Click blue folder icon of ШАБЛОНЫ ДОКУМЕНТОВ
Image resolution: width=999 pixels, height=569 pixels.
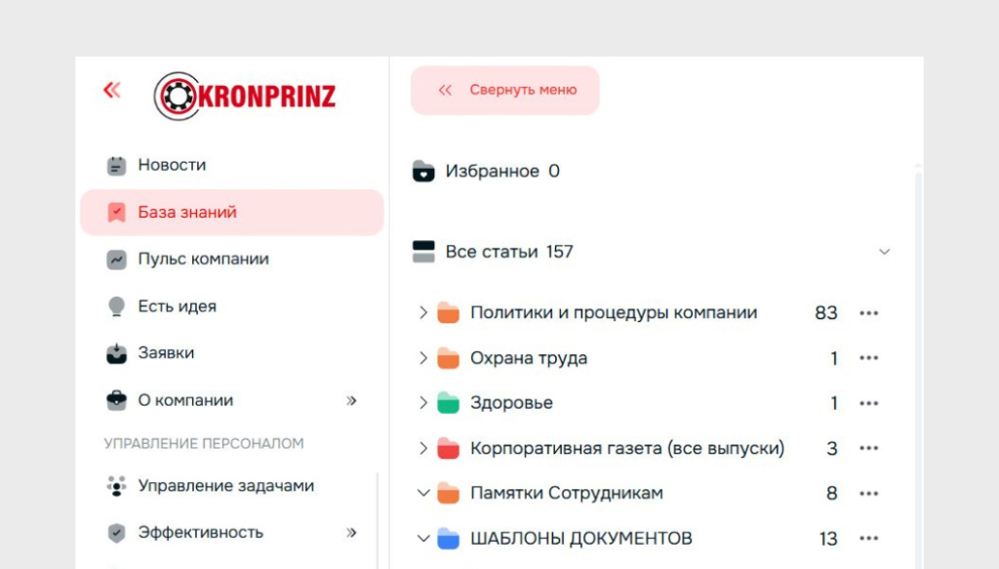[x=448, y=539]
